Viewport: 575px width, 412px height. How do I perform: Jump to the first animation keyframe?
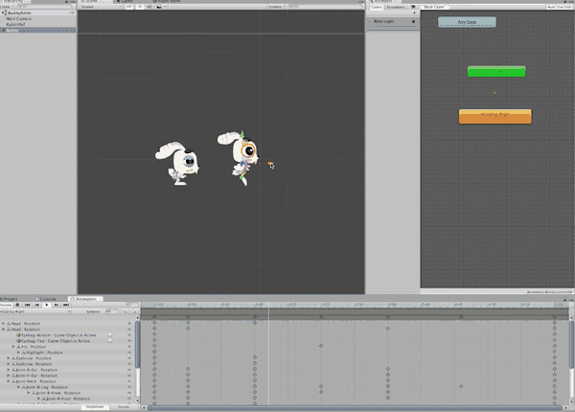[x=27, y=305]
